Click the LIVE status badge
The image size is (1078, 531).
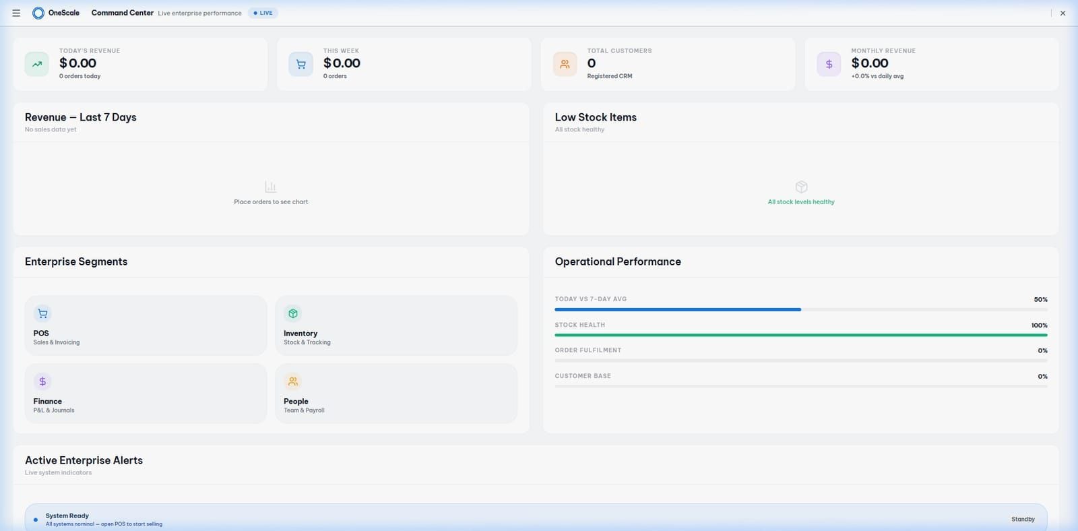263,13
